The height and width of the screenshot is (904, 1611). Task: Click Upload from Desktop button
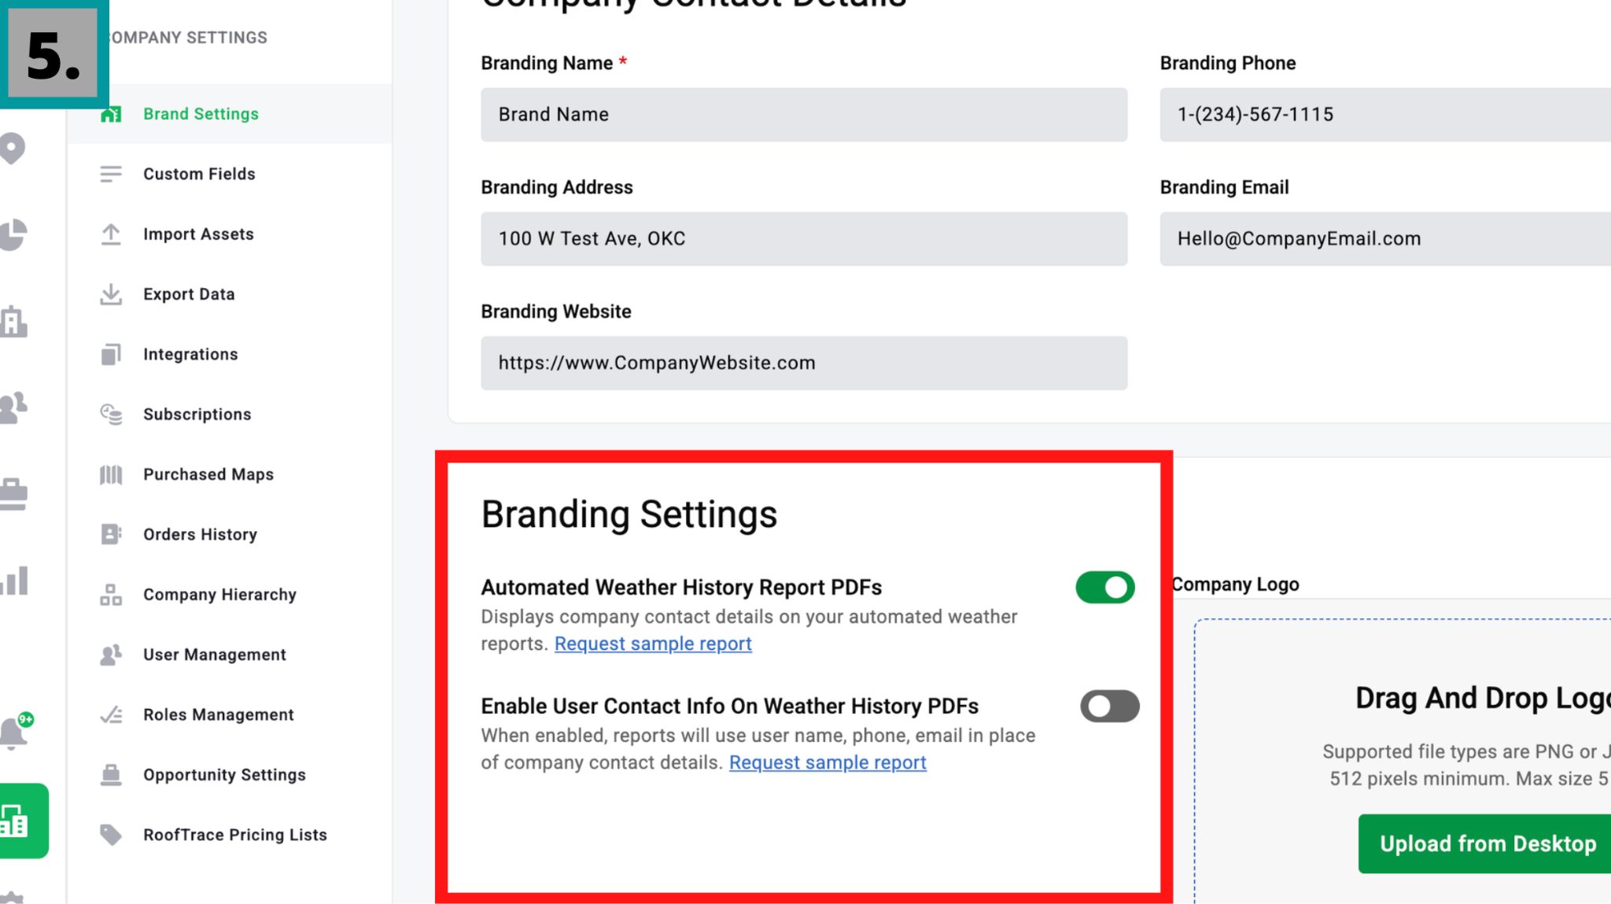[1487, 843]
